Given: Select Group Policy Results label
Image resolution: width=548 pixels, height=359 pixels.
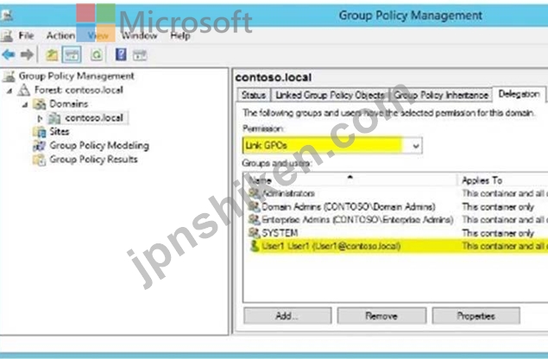Looking at the screenshot, I should (94, 160).
